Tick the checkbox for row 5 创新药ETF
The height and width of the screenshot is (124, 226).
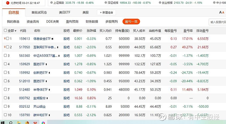(x=5, y=72)
